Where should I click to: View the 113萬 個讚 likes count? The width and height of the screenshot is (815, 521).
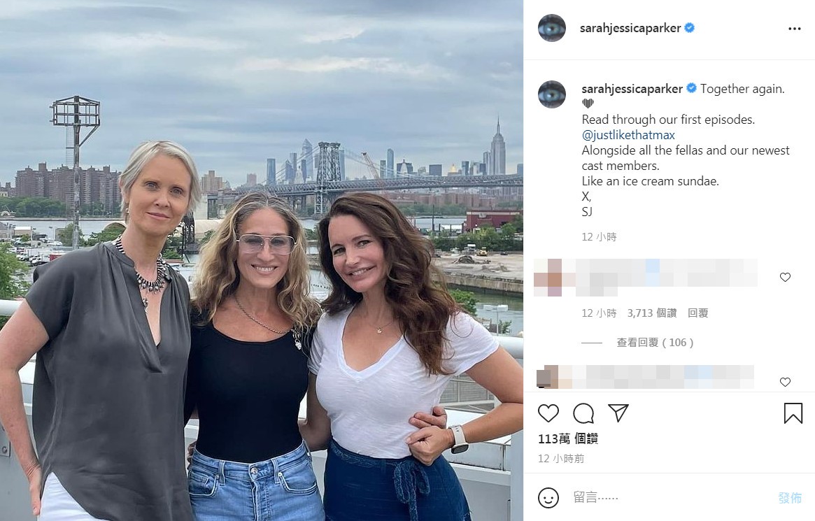(567, 438)
